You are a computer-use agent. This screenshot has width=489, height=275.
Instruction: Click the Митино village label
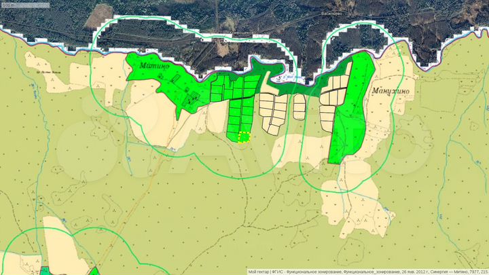pos(153,67)
